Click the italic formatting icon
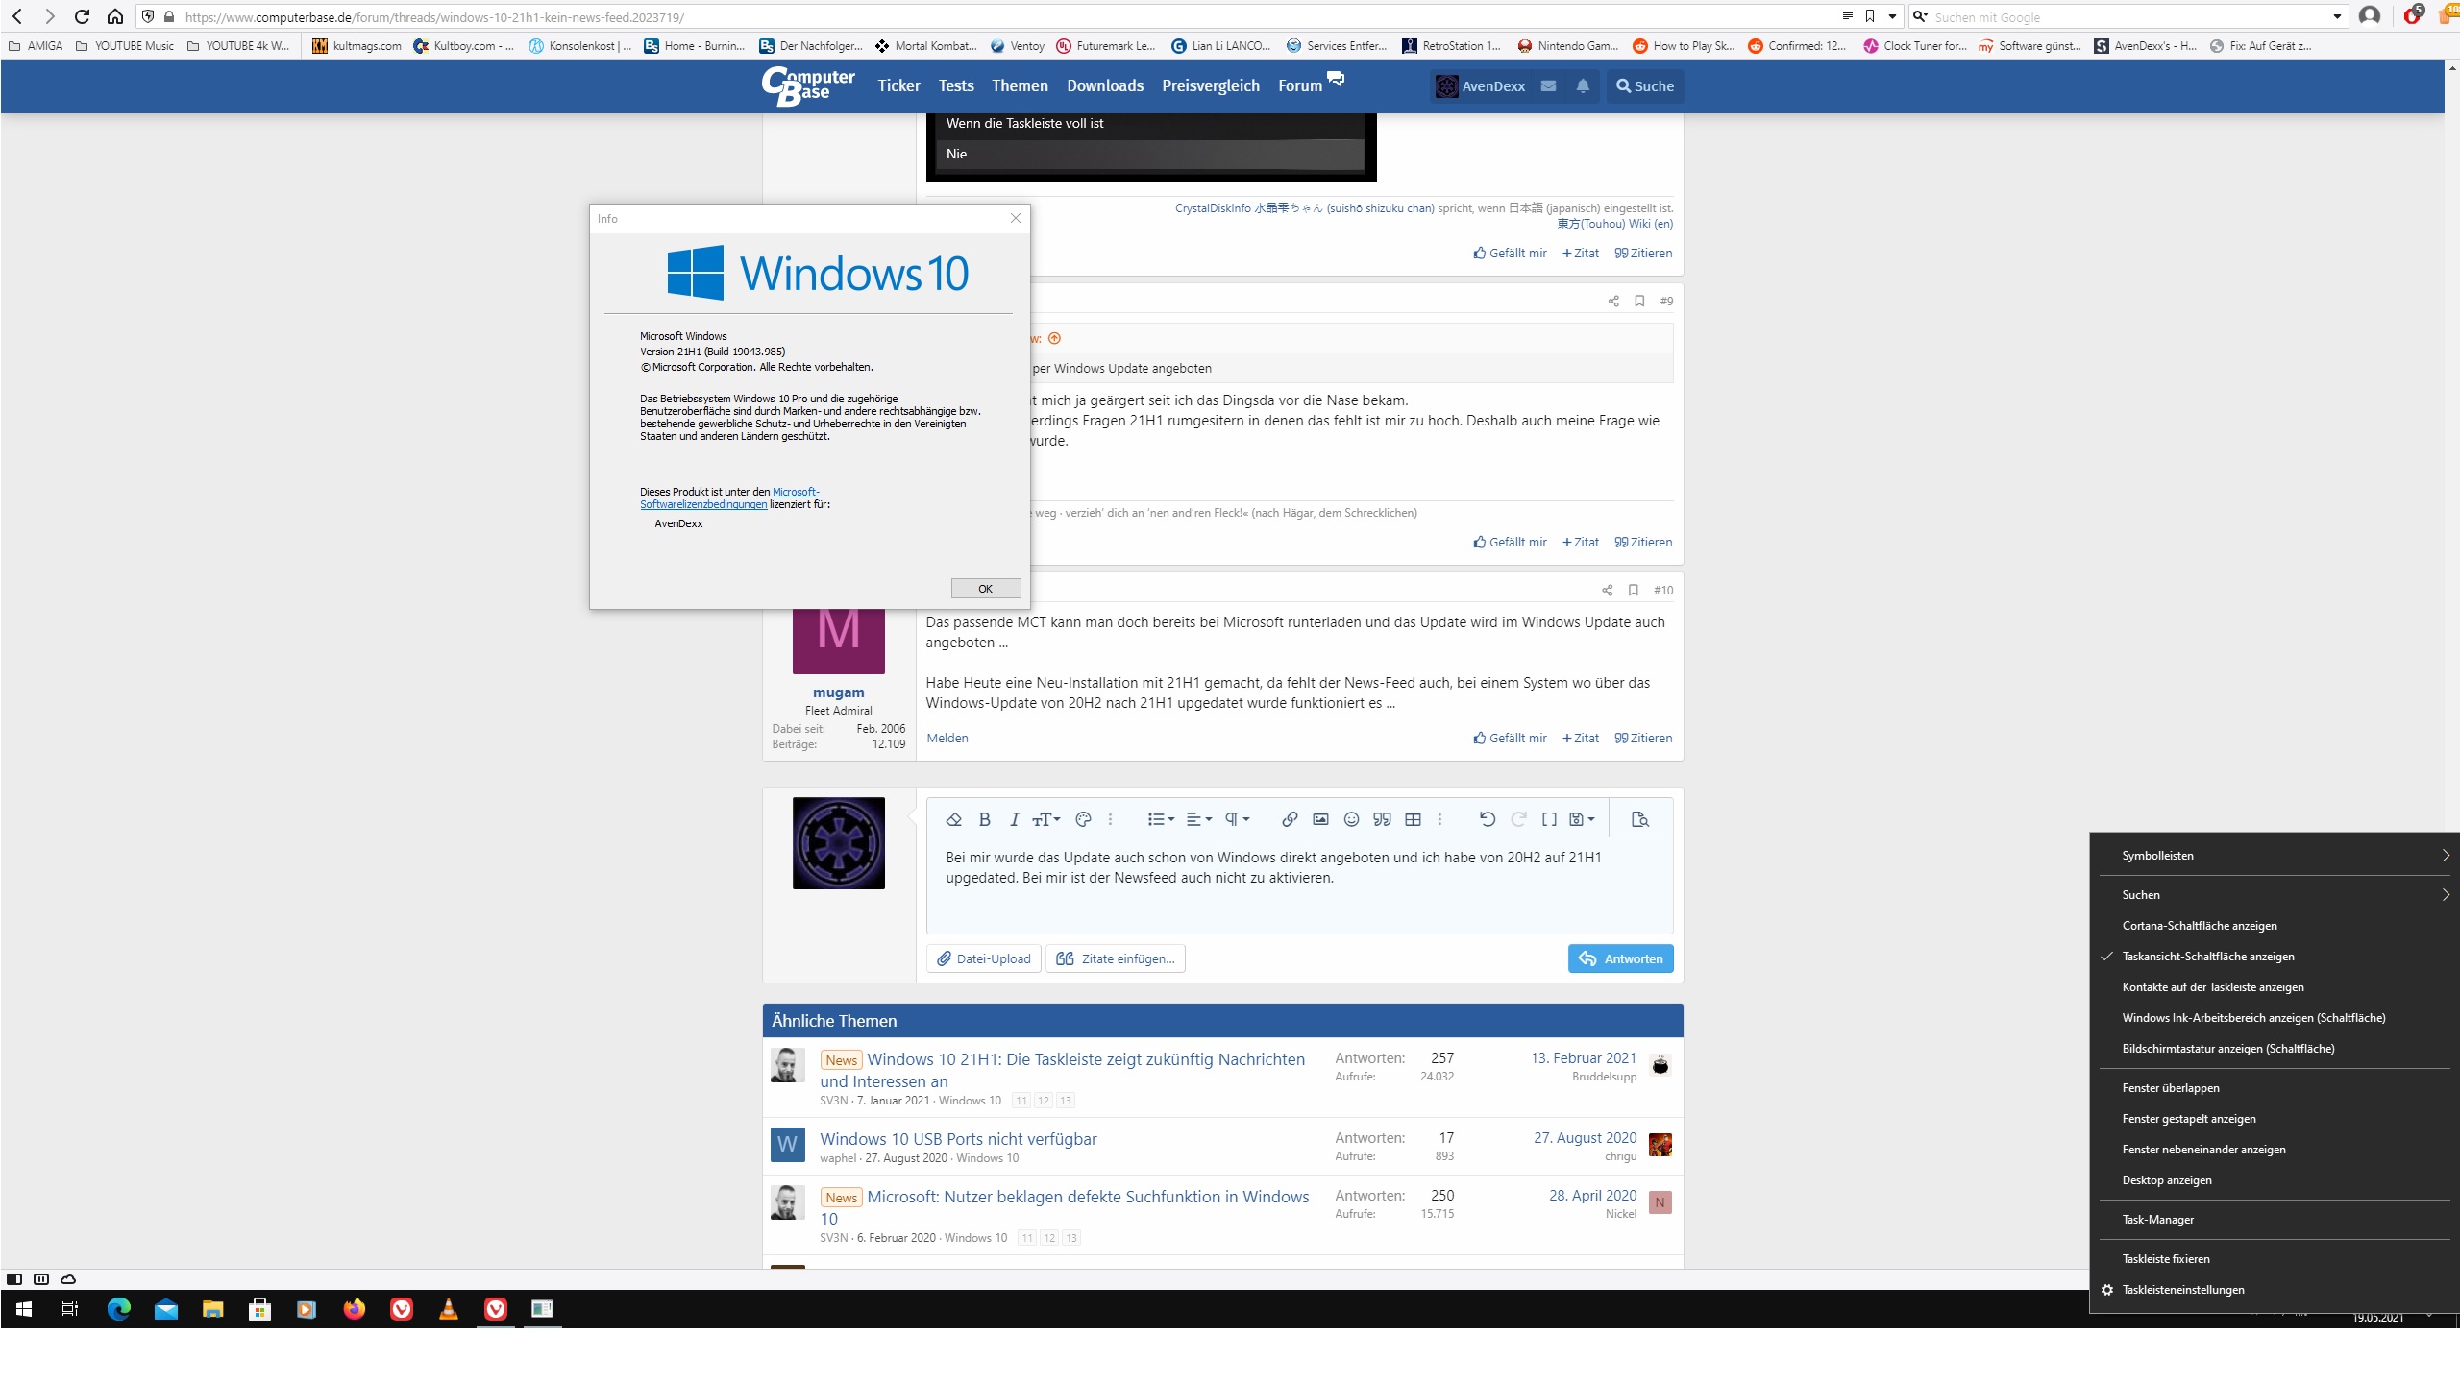2460x1383 pixels. (x=1014, y=819)
